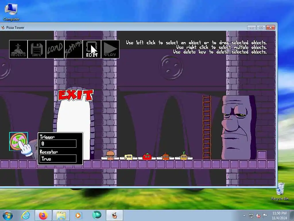
Task: Close the Pizza Tower window
Action: click(x=270, y=28)
